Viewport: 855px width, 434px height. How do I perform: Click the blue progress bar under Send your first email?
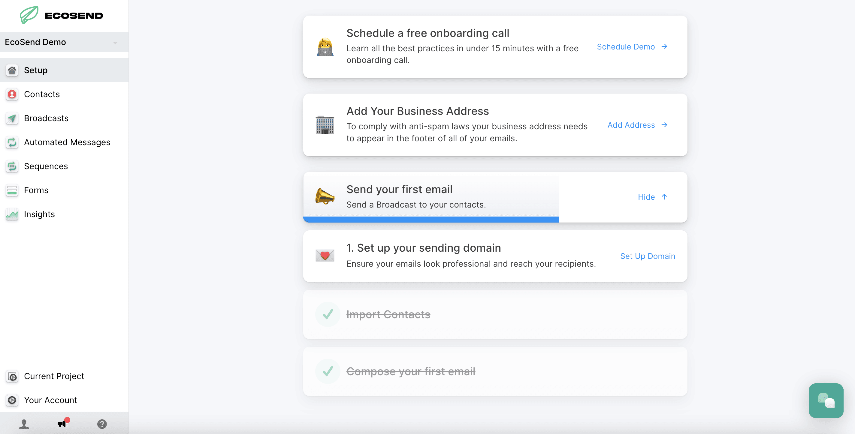click(x=431, y=219)
